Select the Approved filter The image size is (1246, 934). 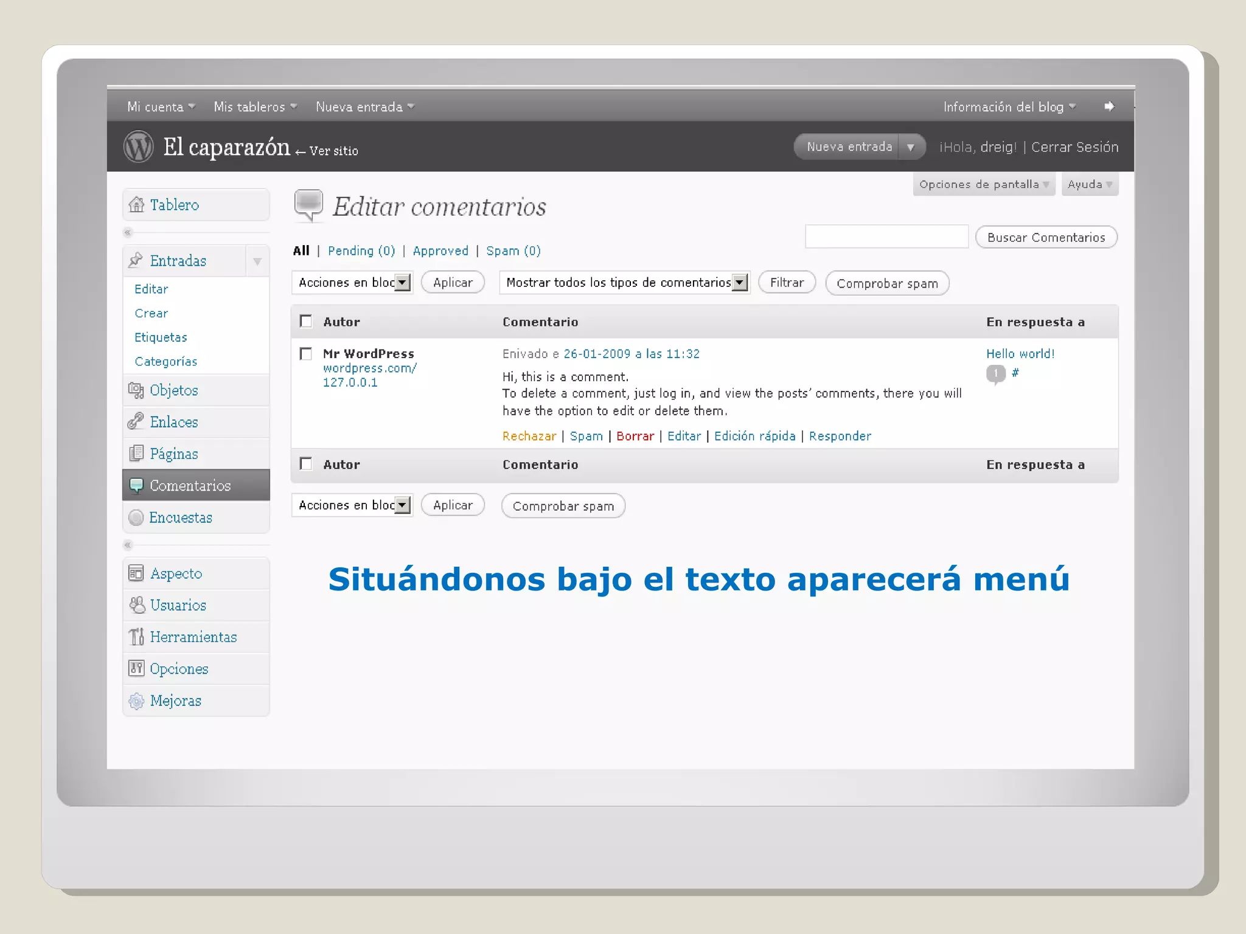point(440,251)
